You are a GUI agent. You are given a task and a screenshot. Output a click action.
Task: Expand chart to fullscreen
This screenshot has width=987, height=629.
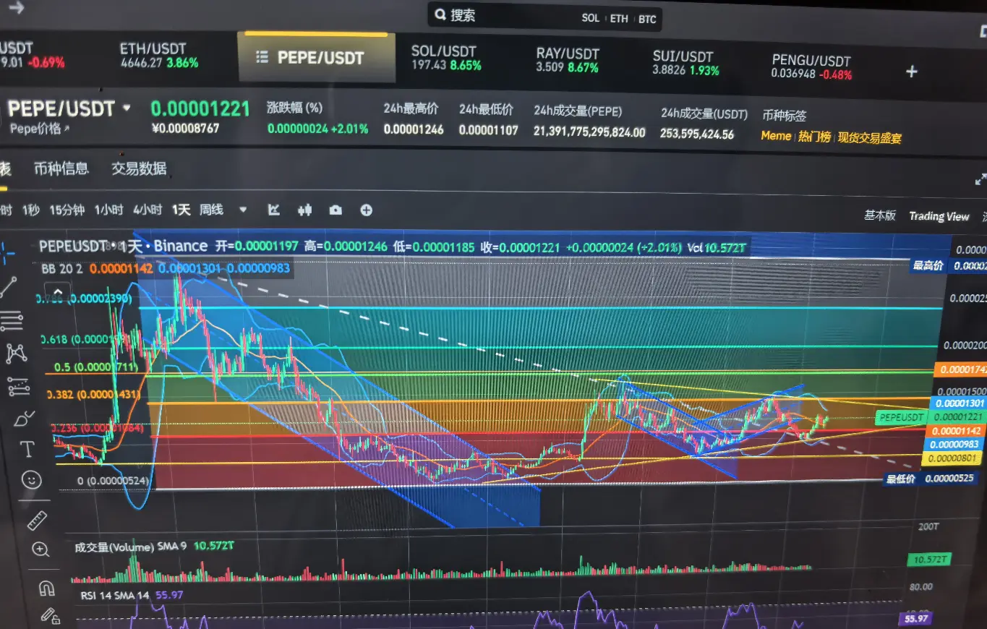click(980, 179)
